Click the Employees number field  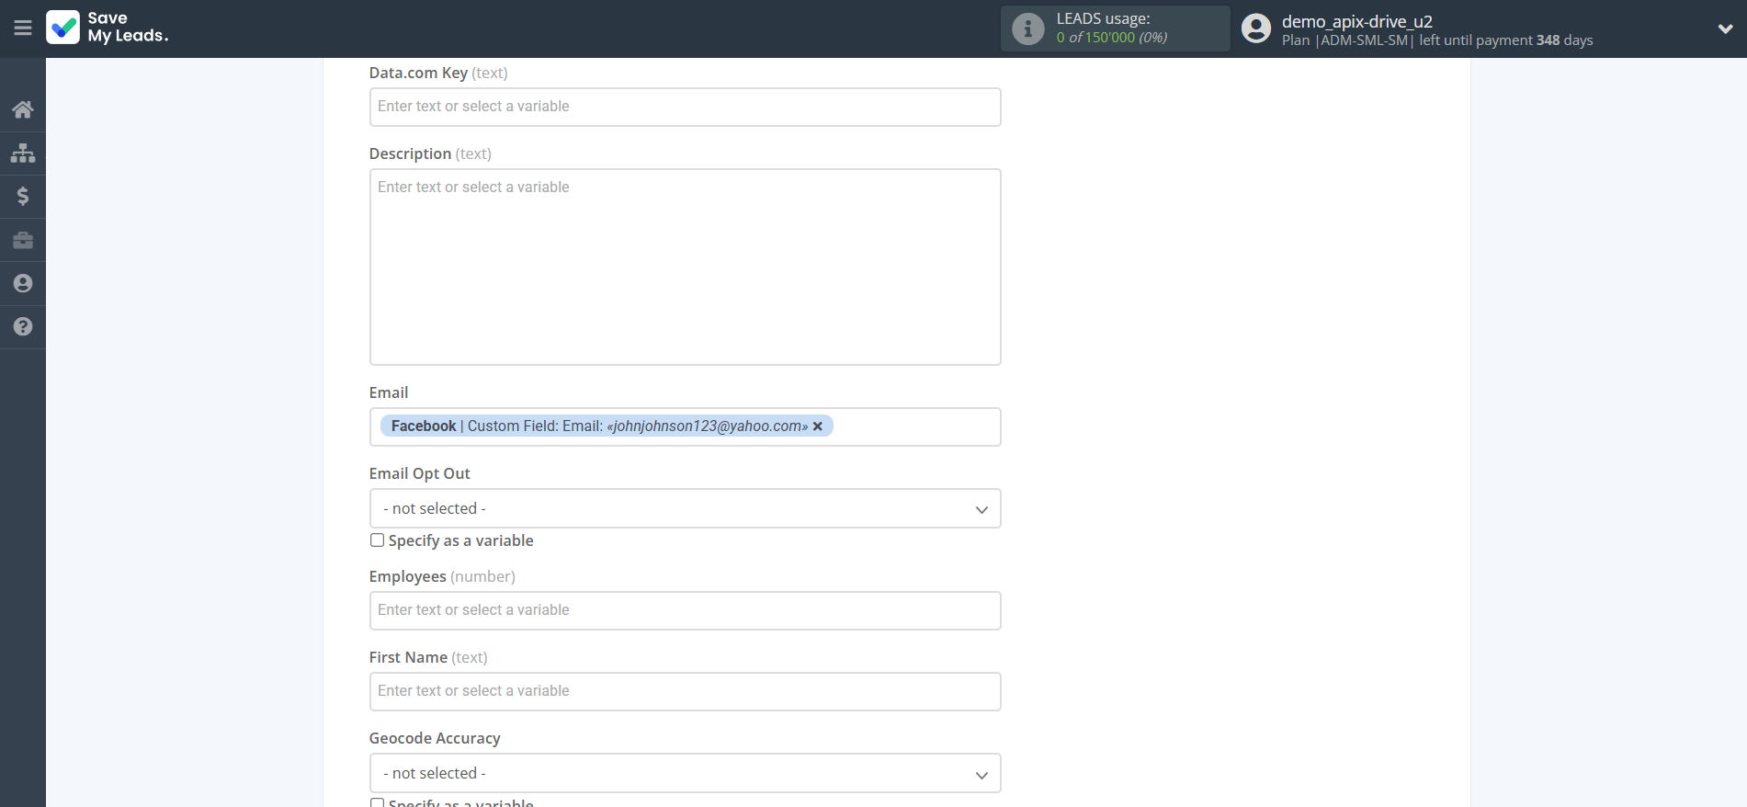pos(685,610)
